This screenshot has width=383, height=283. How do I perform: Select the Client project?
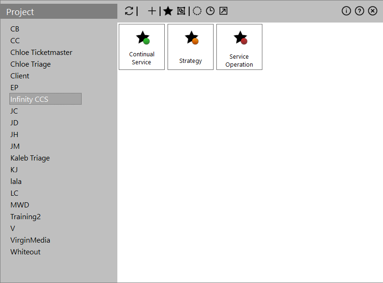(x=20, y=76)
